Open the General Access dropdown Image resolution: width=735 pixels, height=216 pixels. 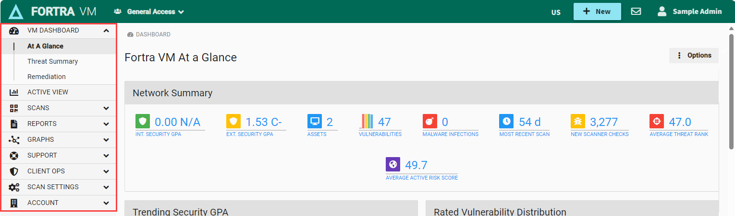pyautogui.click(x=149, y=12)
